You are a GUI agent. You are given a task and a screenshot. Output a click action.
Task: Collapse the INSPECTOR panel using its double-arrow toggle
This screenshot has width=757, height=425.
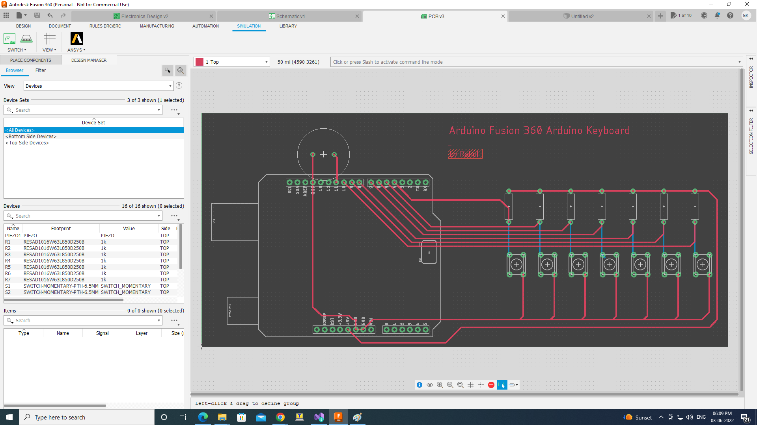click(751, 58)
